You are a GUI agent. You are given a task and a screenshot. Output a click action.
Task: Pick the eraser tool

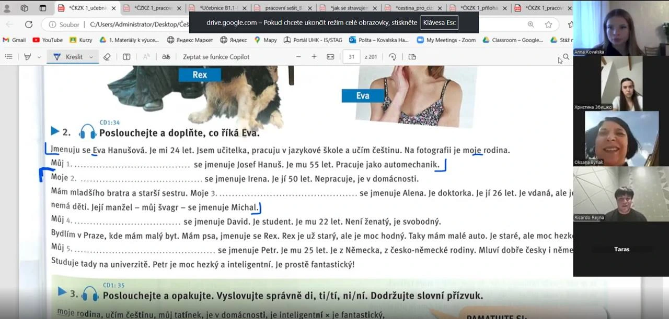[107, 56]
